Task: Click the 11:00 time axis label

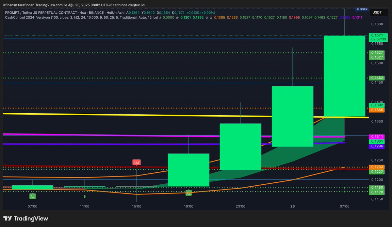Action: tap(85, 206)
